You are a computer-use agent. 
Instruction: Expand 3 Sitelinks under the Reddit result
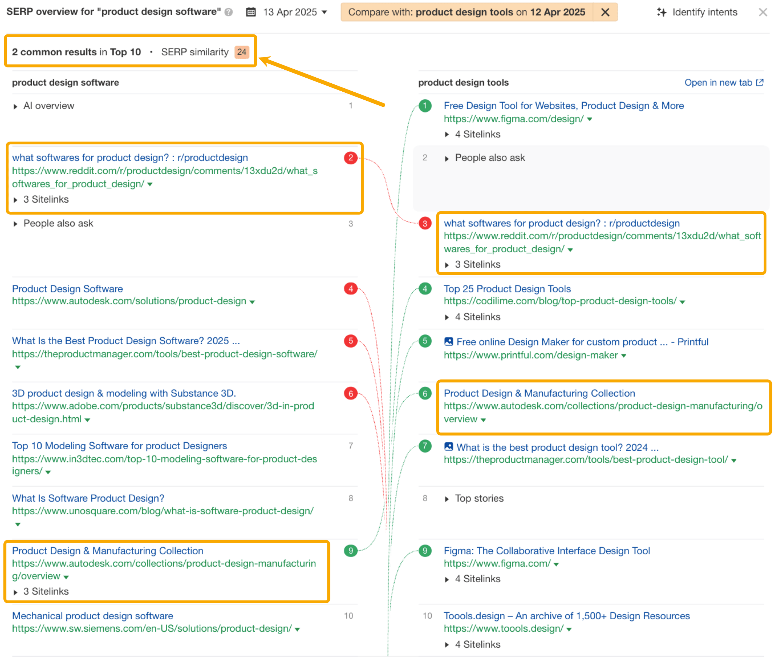pyautogui.click(x=16, y=199)
